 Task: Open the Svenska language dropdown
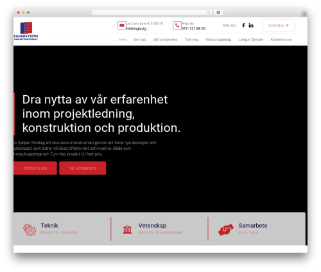tap(279, 25)
